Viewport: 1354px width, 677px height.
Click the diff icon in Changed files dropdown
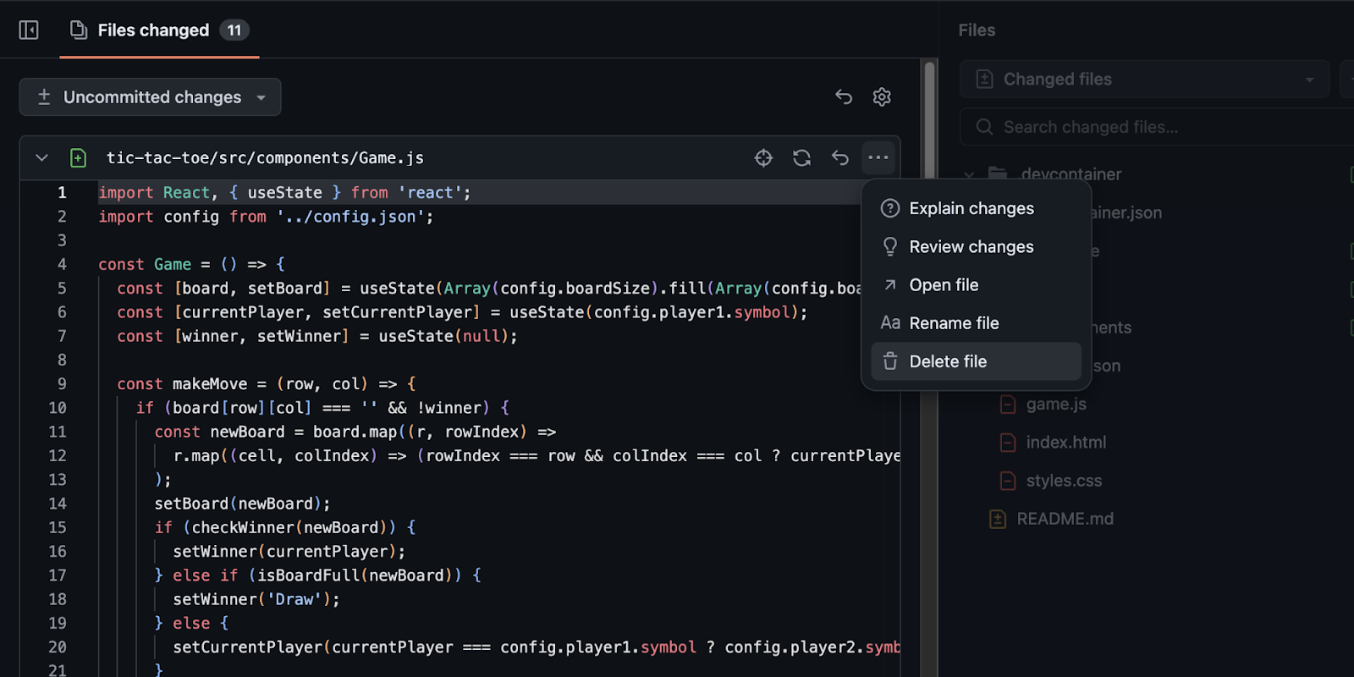pos(984,79)
